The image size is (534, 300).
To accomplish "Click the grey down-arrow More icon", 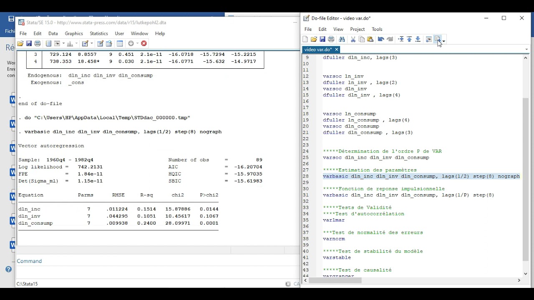I will click(131, 43).
